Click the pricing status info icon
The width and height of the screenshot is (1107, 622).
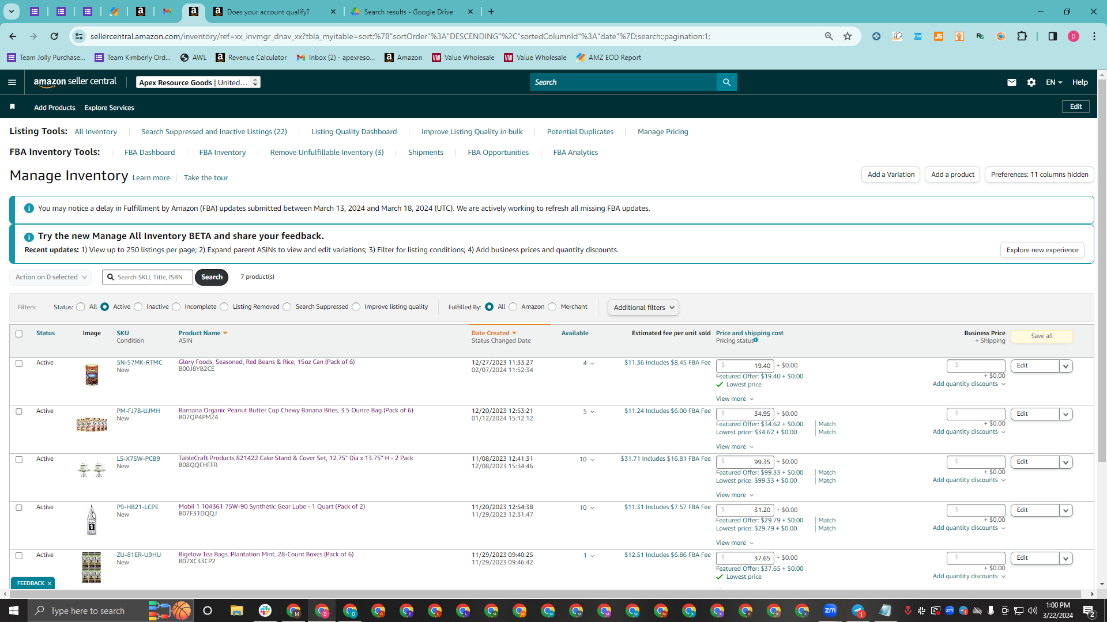pyautogui.click(x=756, y=340)
